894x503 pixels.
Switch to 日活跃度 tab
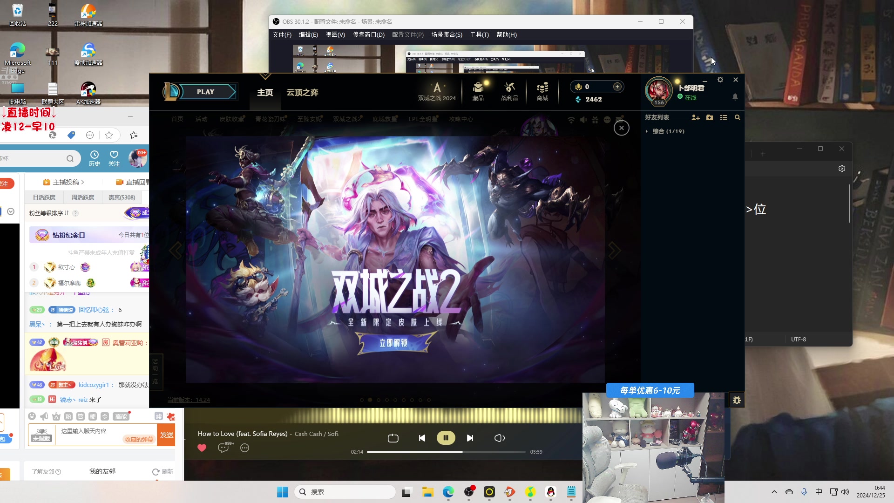44,197
